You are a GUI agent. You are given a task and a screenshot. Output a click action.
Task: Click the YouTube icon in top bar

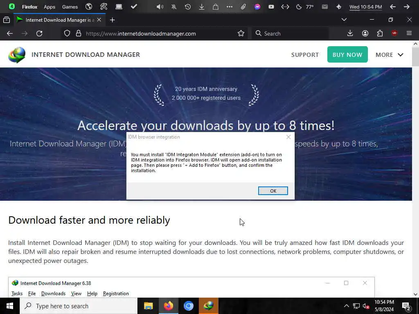pos(271,7)
